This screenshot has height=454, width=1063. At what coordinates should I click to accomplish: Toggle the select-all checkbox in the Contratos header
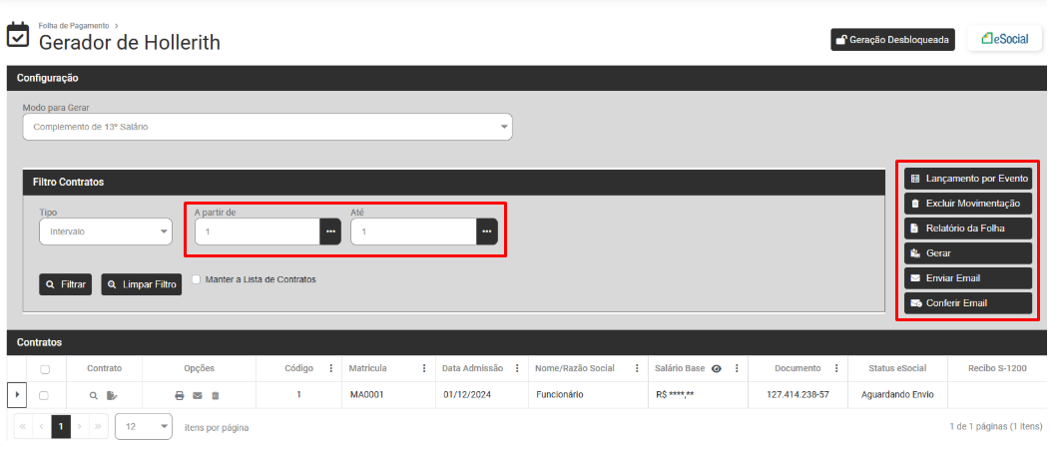tap(45, 369)
